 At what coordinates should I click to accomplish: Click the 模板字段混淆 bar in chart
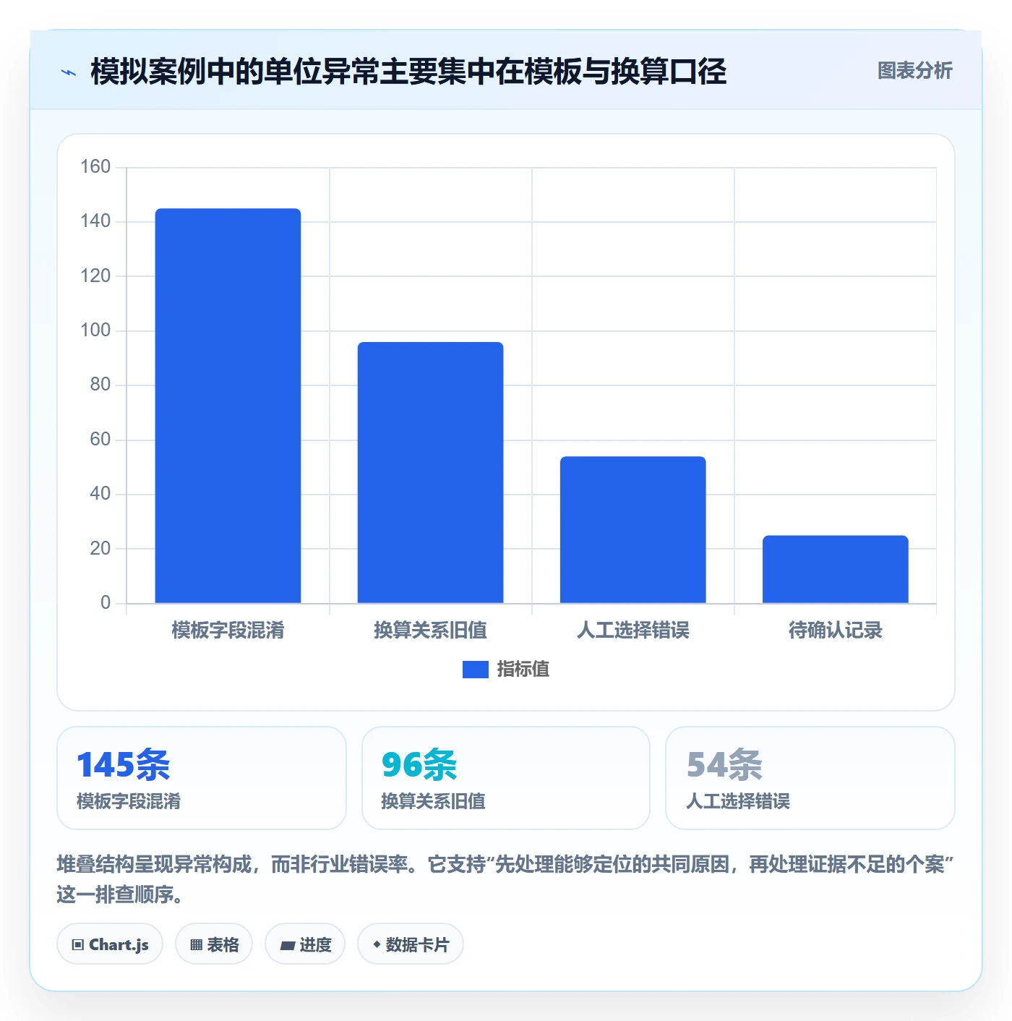pos(228,406)
